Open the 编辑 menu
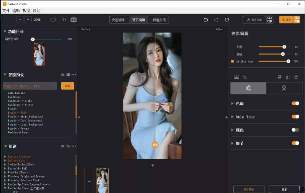Screen dimensions: 305x193 pyautogui.click(x=16, y=11)
